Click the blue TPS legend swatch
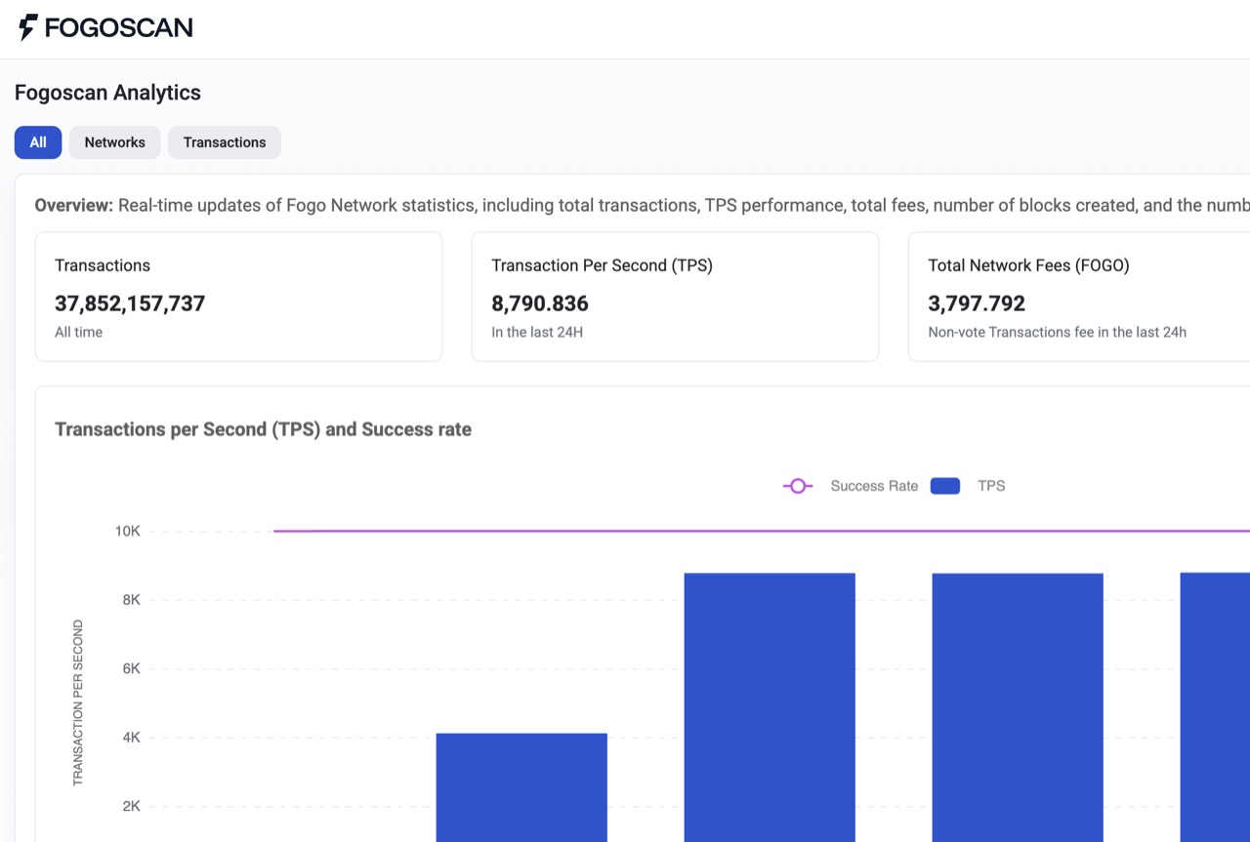 pyautogui.click(x=944, y=486)
